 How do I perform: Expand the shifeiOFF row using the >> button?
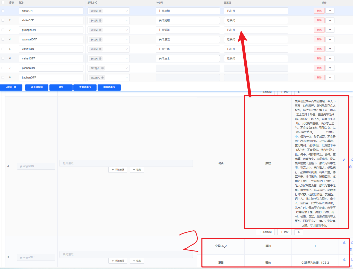(x=330, y=20)
